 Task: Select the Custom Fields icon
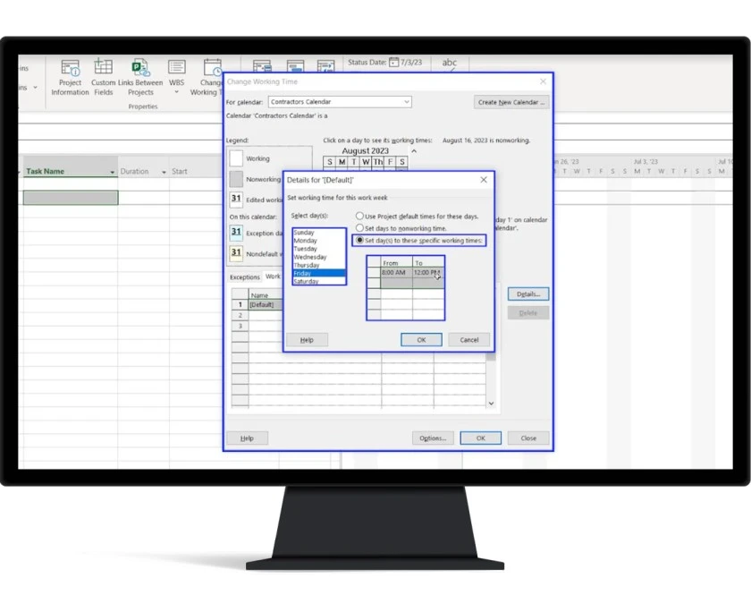point(104,65)
